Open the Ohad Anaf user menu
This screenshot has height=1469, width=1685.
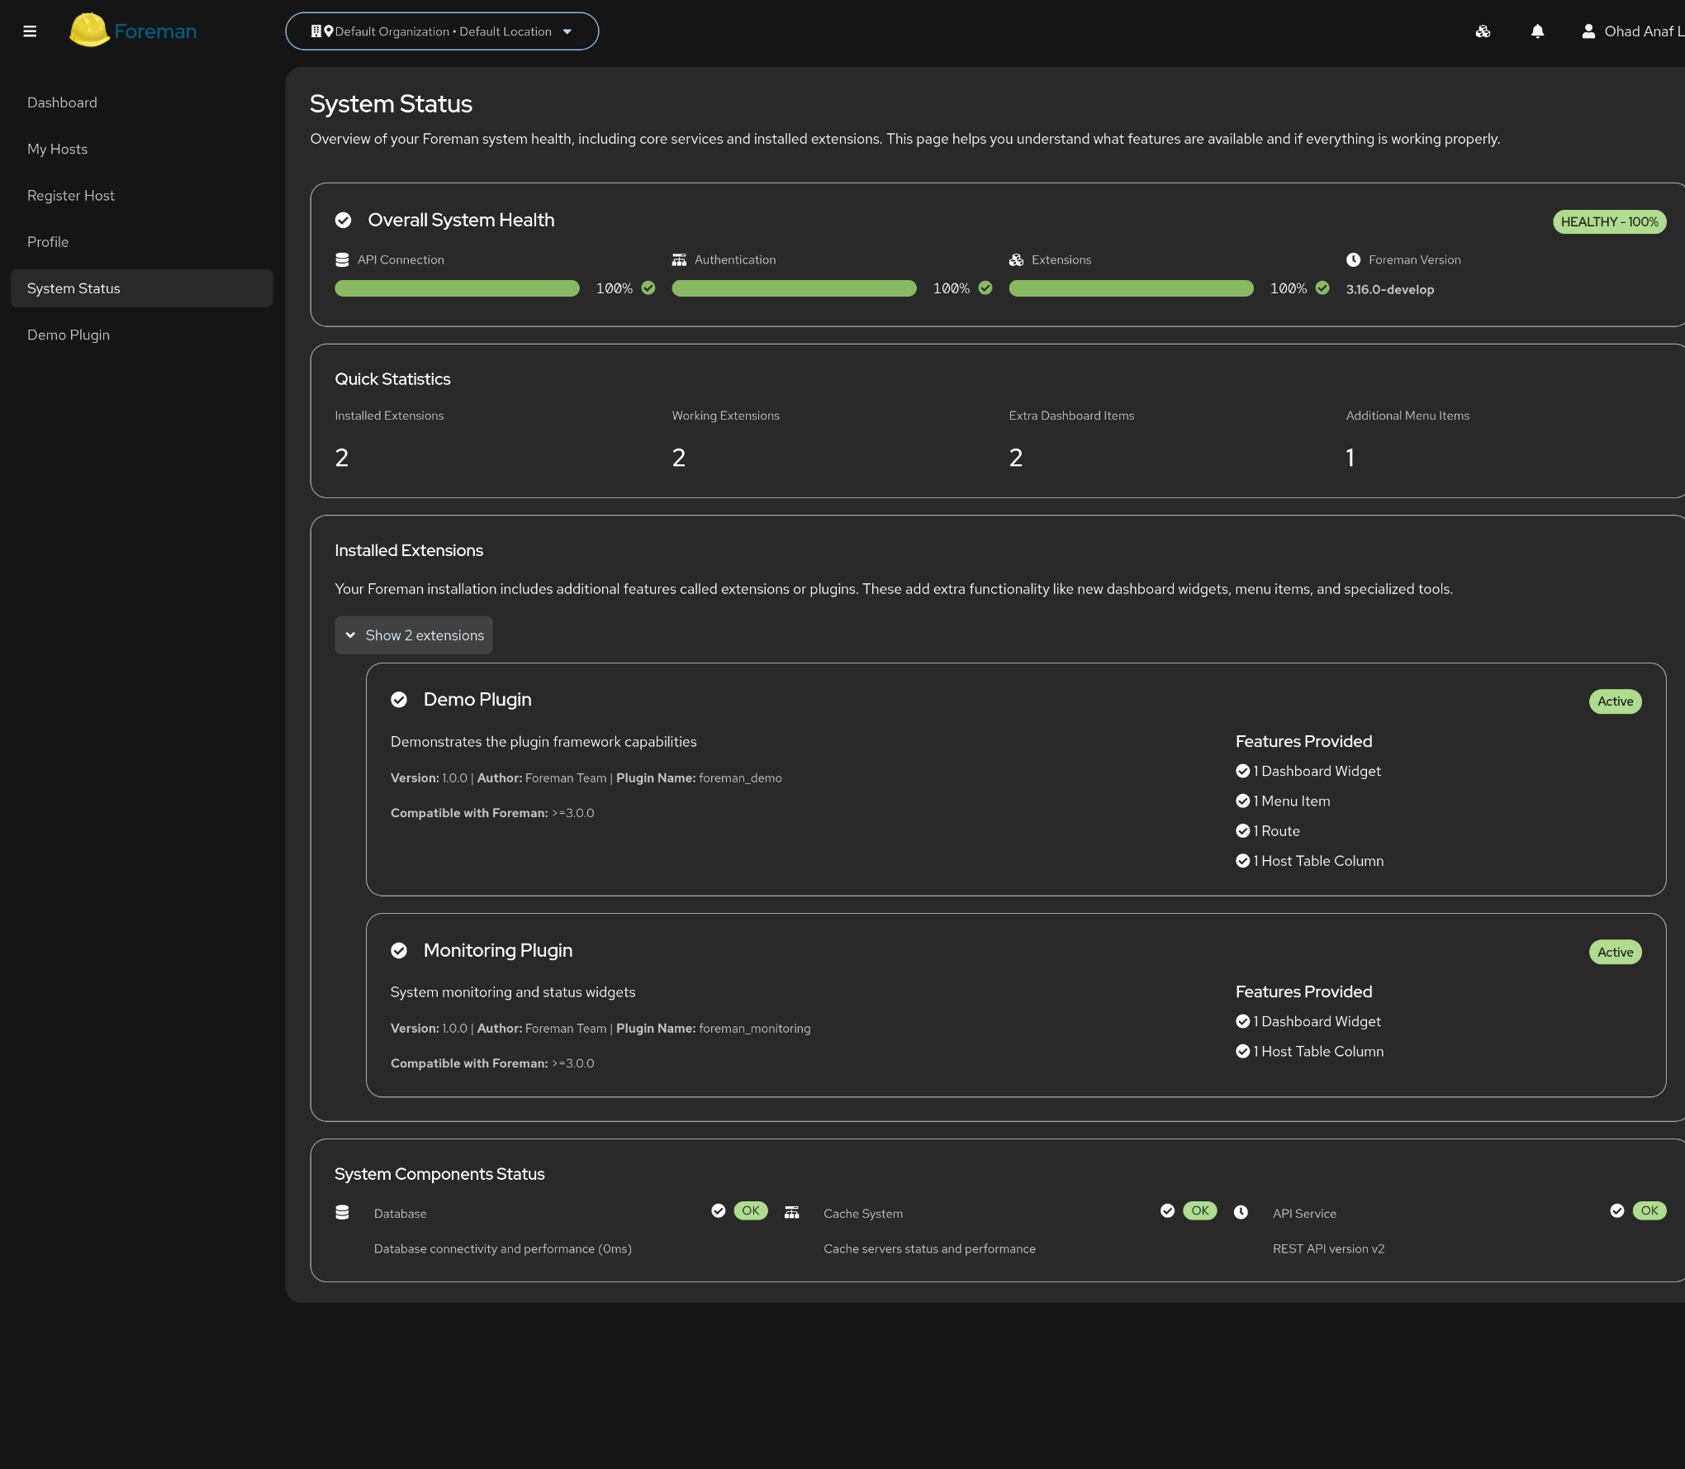(x=1640, y=31)
